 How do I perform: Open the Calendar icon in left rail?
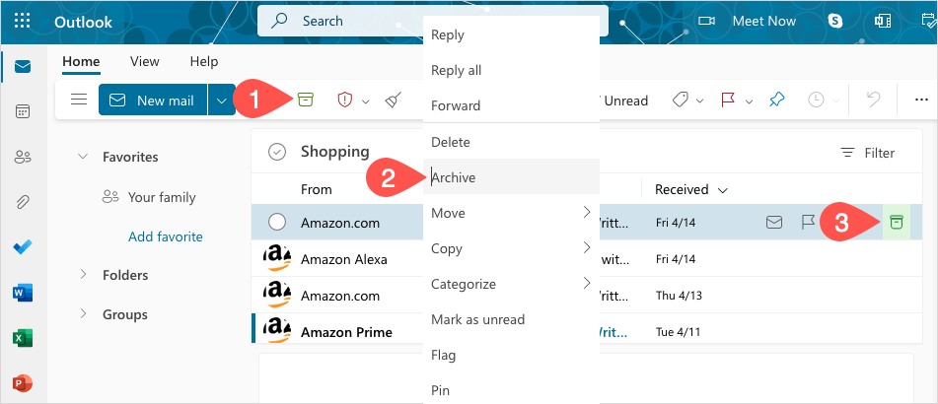coord(23,111)
